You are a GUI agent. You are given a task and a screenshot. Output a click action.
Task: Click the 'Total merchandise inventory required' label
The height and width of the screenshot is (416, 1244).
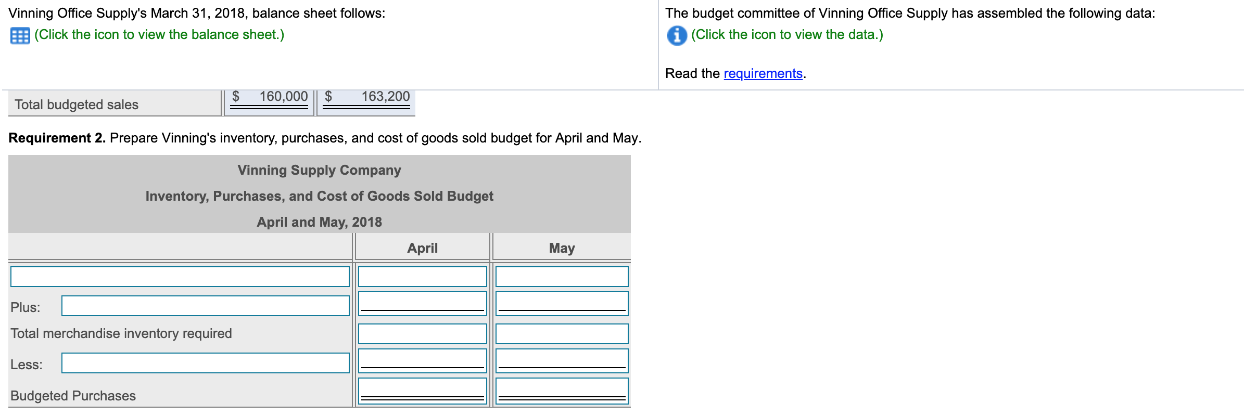[121, 333]
